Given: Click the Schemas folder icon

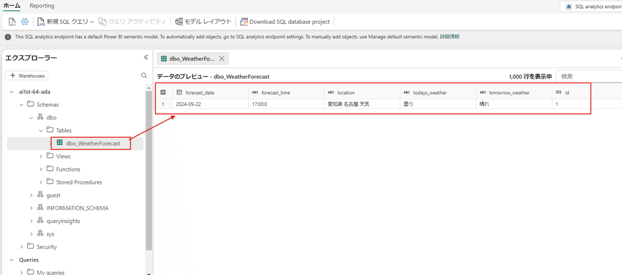Looking at the screenshot, I should coord(31,104).
